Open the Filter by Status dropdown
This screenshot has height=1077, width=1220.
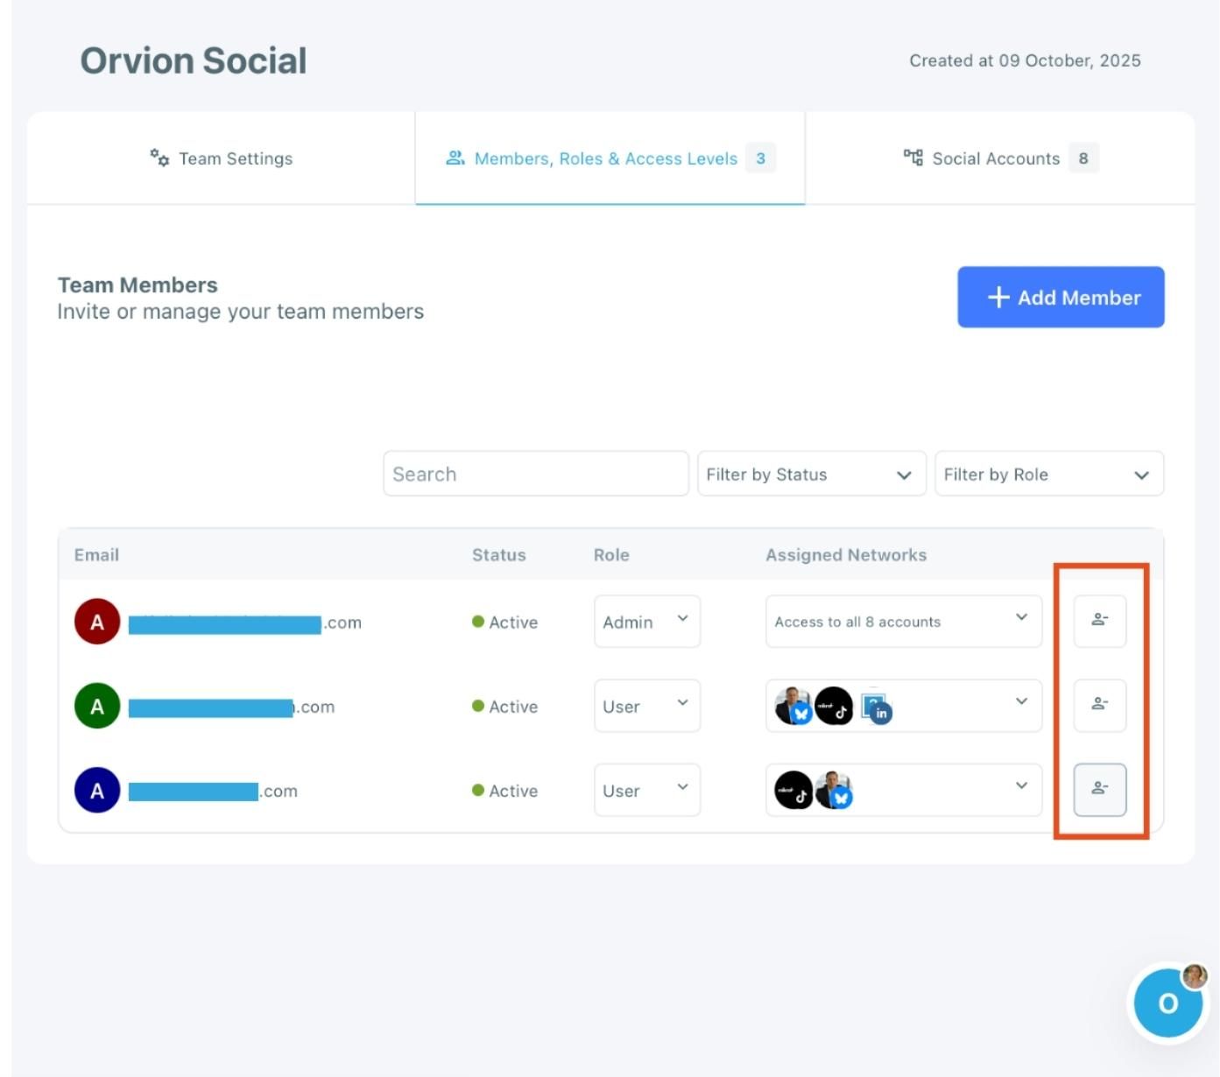click(x=811, y=474)
